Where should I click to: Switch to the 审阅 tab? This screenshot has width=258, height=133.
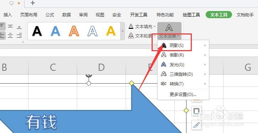point(83,15)
